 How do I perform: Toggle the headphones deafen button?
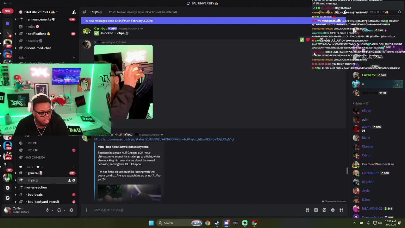59,210
